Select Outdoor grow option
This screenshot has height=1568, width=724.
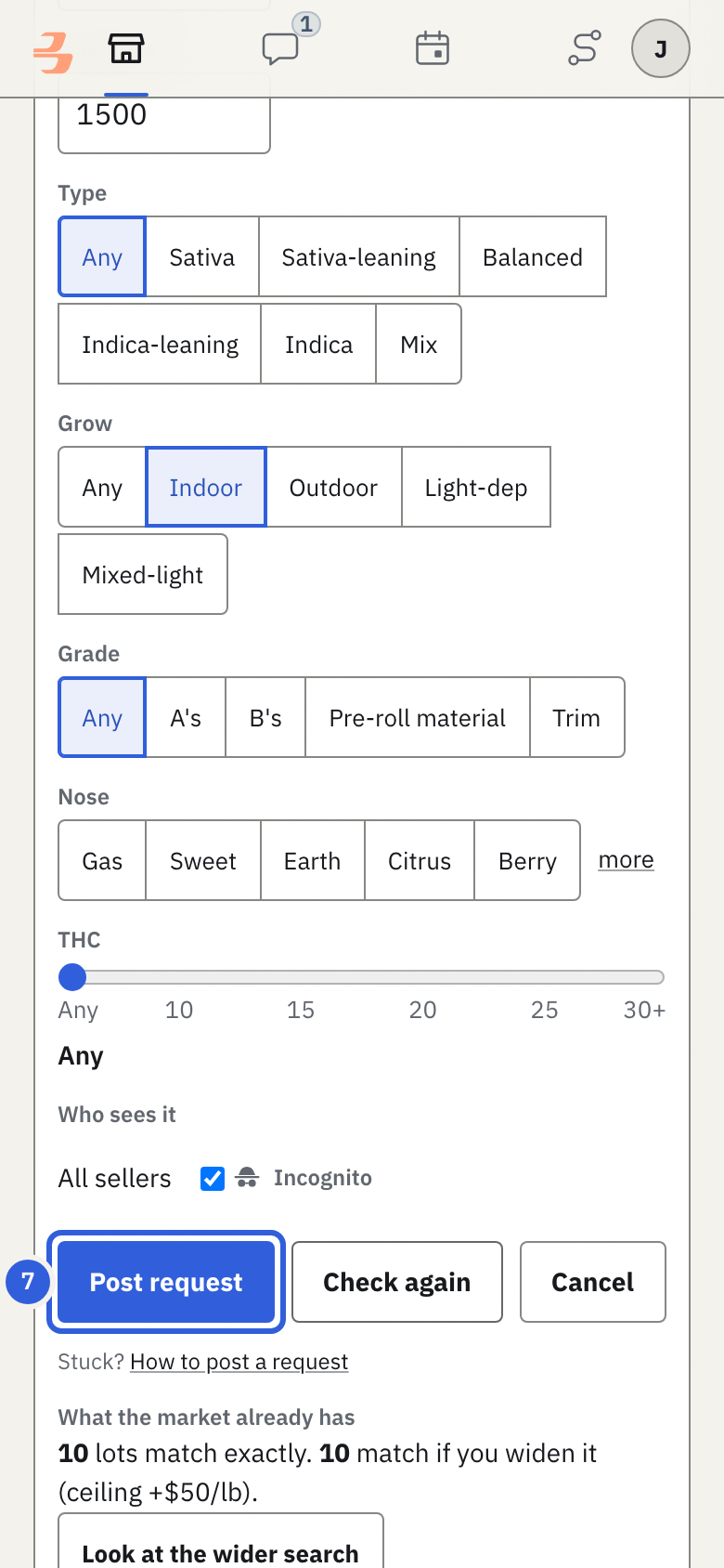[x=333, y=488]
